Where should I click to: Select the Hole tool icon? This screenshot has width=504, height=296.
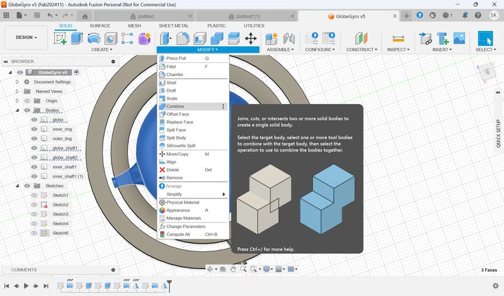pos(111,38)
